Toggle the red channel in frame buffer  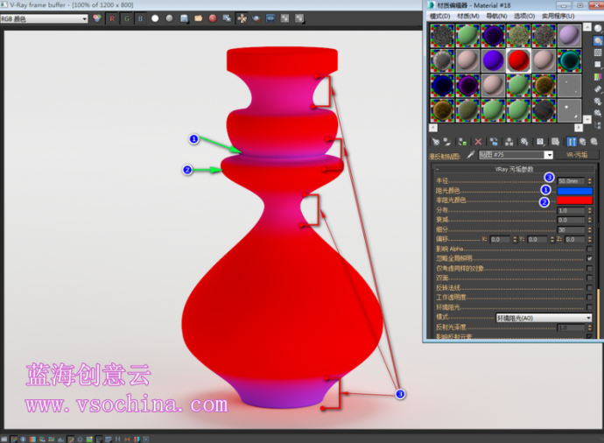click(112, 18)
